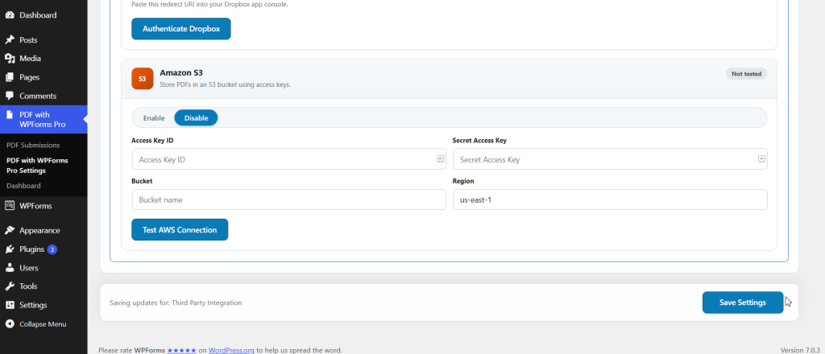Viewport: 825px width, 354px height.
Task: Click the Region label
Action: 463,181
